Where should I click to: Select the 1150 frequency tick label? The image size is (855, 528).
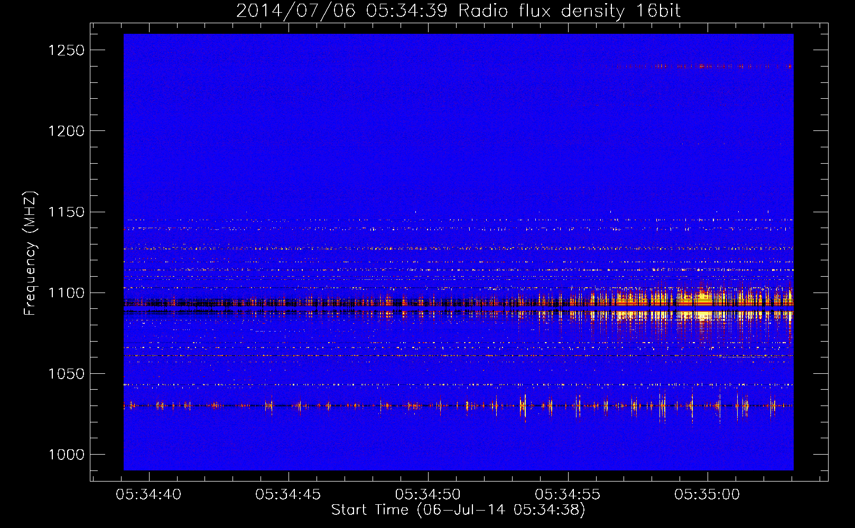[67, 212]
